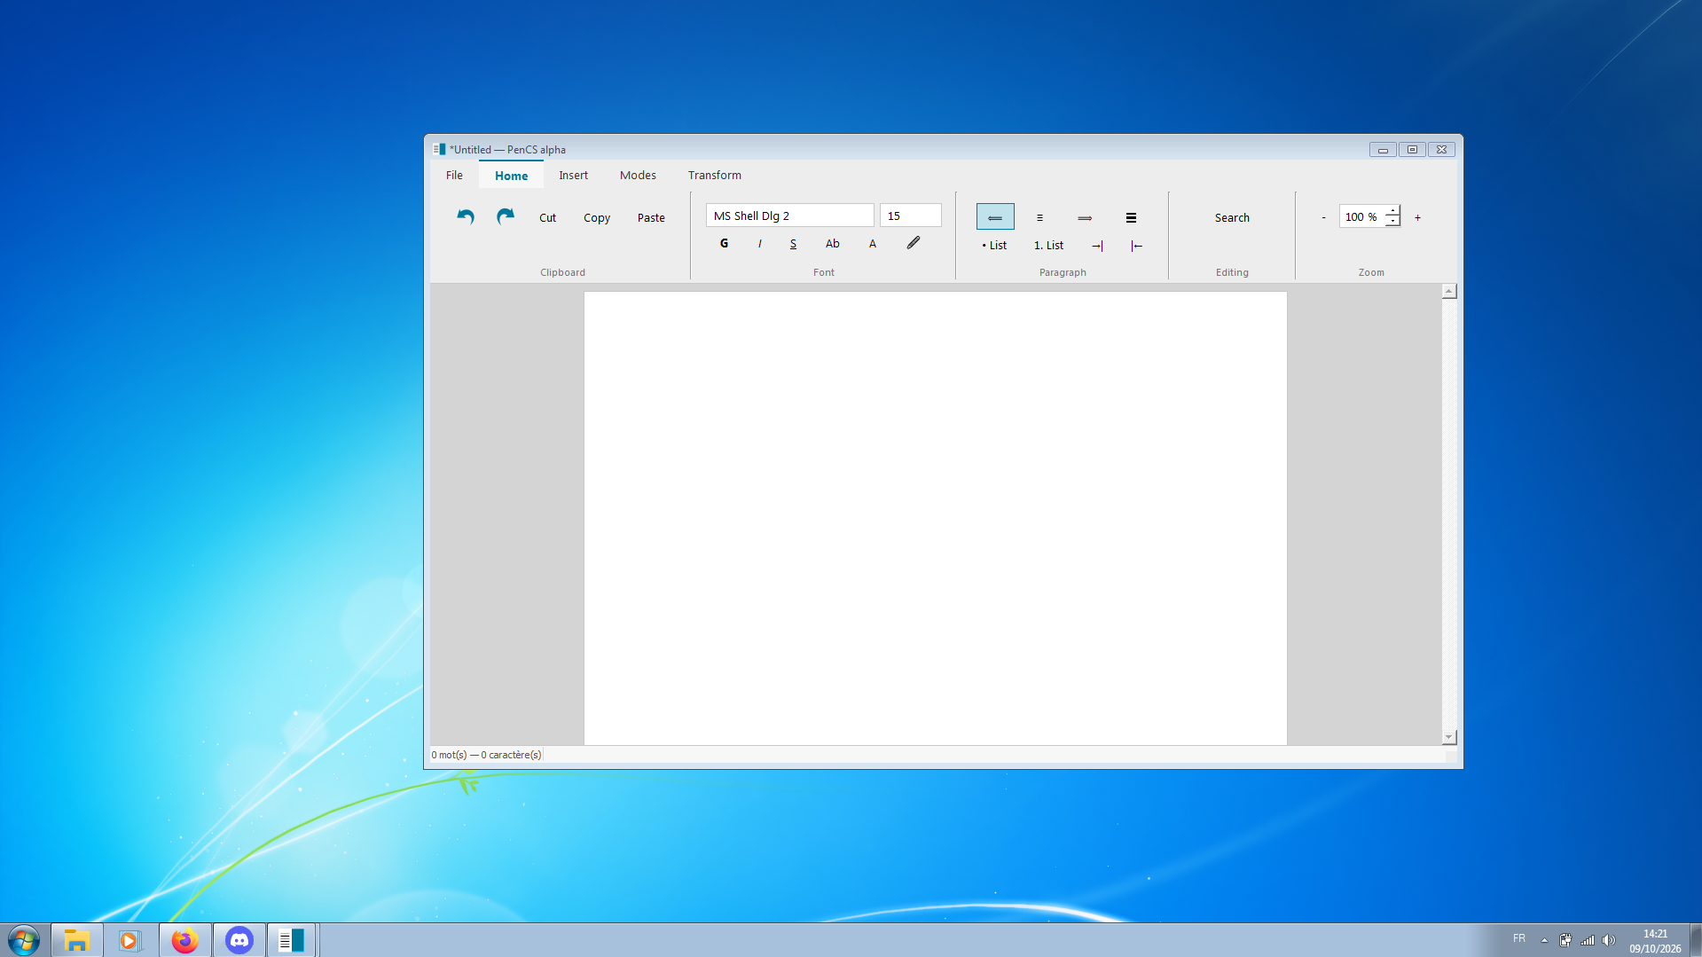Toggle italic formatting with the I button

[x=760, y=244]
